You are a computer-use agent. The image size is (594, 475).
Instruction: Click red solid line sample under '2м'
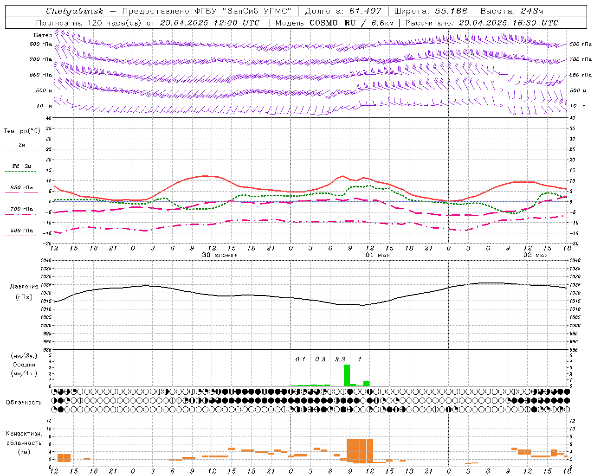pos(21,150)
